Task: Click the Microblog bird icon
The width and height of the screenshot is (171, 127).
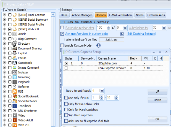Action: tap(15, 77)
